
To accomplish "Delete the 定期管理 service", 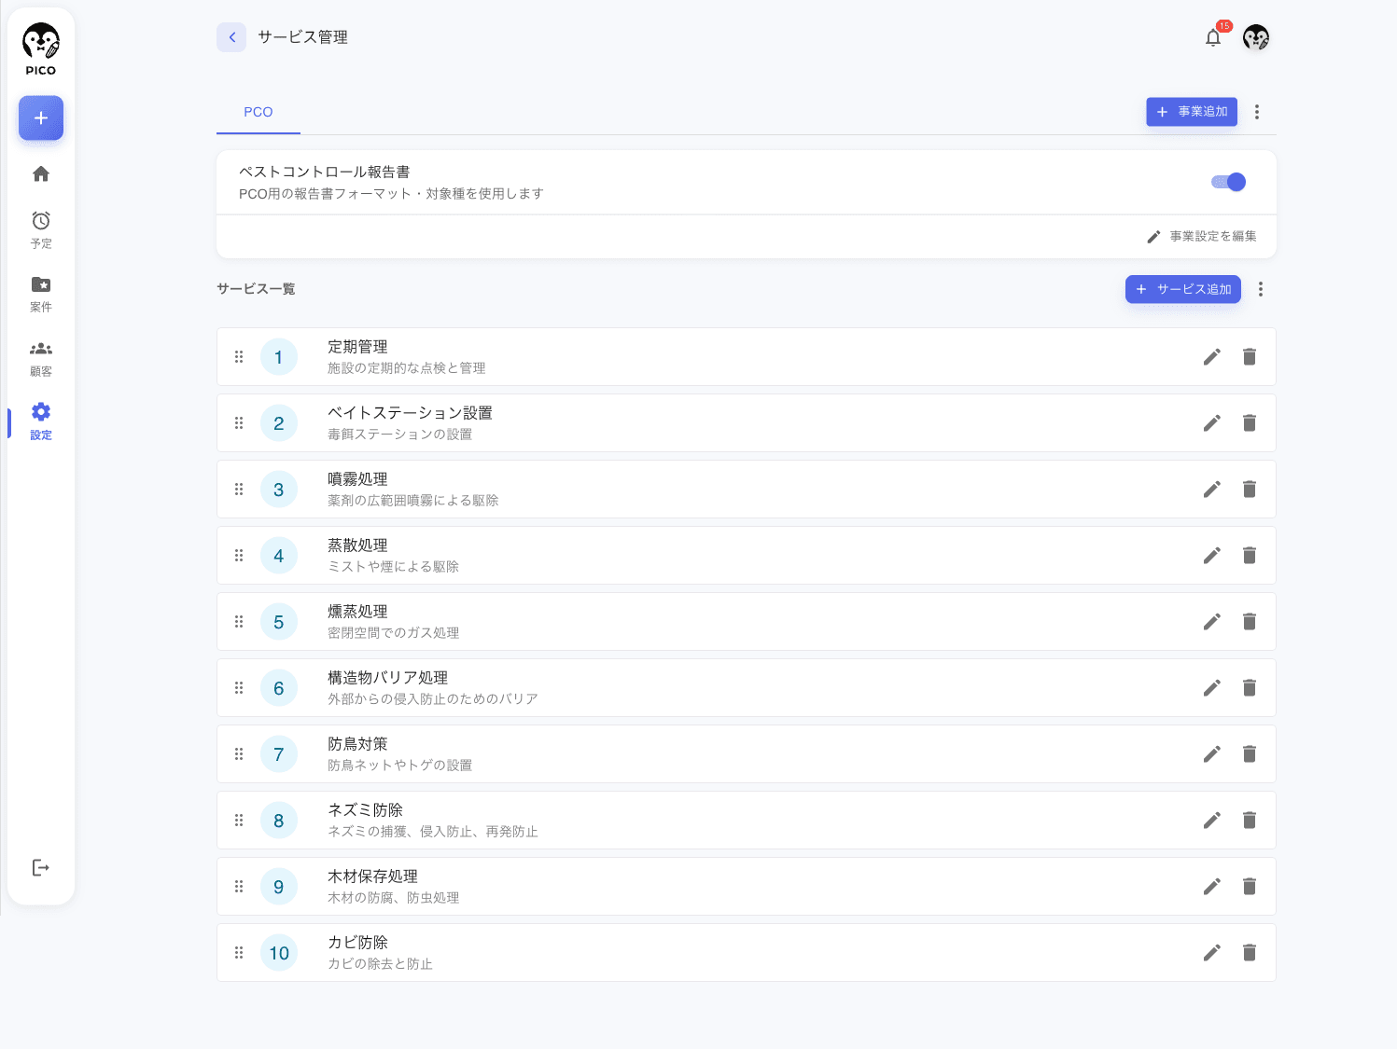I will pos(1250,357).
